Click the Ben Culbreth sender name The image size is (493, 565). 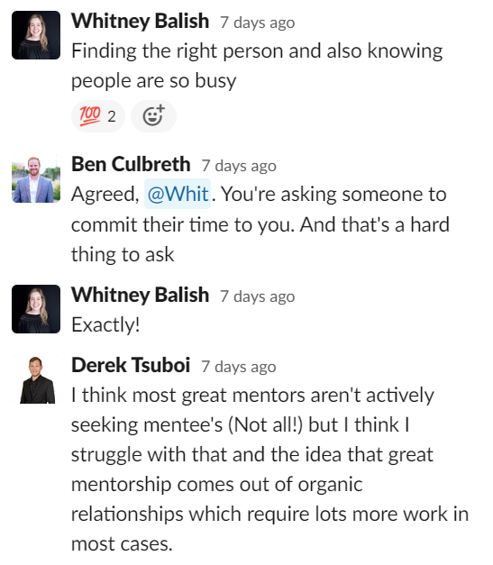(131, 164)
